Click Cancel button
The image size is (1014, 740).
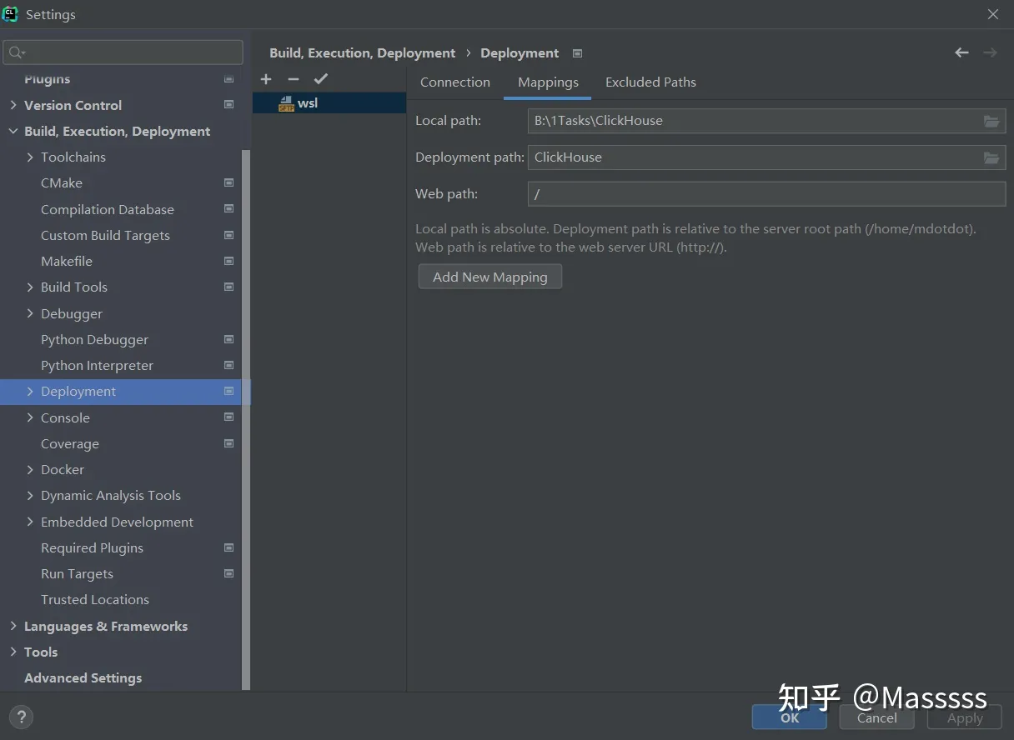click(x=877, y=717)
